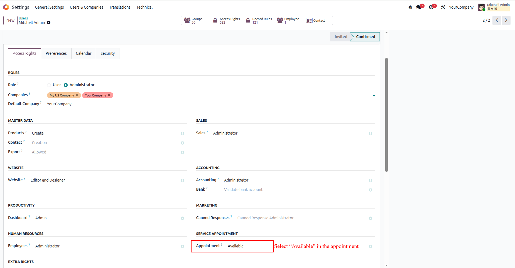This screenshot has height=268, width=515.
Task: Click info icon for Export row
Action: [x=182, y=152]
